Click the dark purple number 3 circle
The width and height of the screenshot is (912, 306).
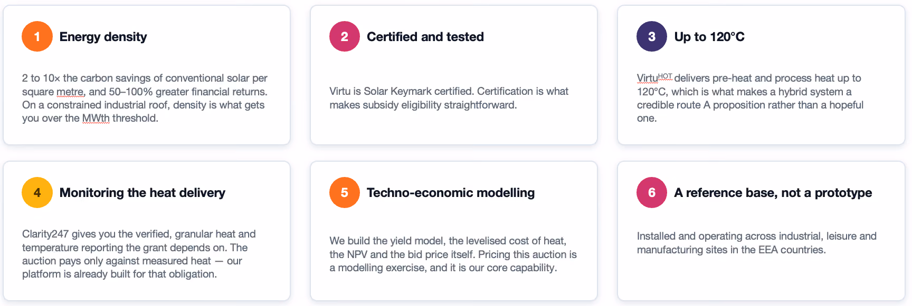(652, 36)
